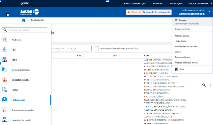Click the Pesquise por módulos search field

24,30
